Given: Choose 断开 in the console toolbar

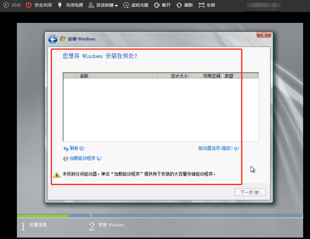Looking at the screenshot, I should pyautogui.click(x=166, y=5).
